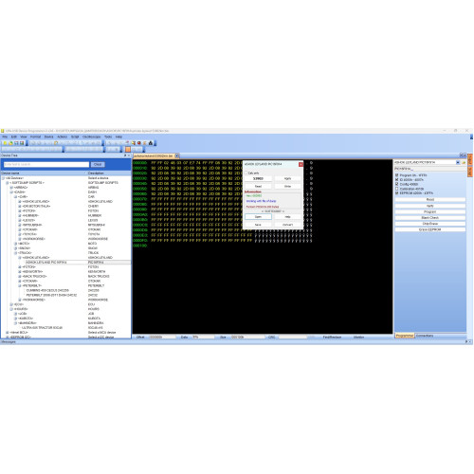The width and height of the screenshot is (474, 474).
Task: Click the folder icon beside the device selector
Action: click(x=464, y=162)
